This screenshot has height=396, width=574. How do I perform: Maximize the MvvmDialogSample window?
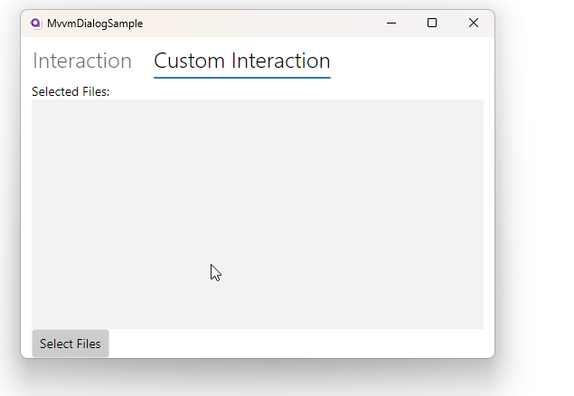tap(432, 24)
